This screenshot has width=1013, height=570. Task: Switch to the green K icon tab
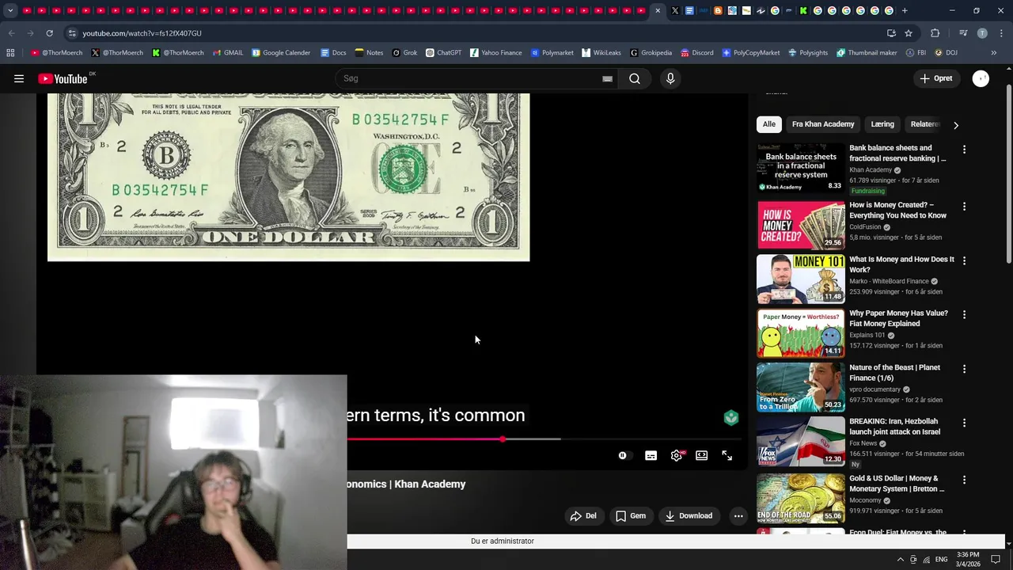803,11
